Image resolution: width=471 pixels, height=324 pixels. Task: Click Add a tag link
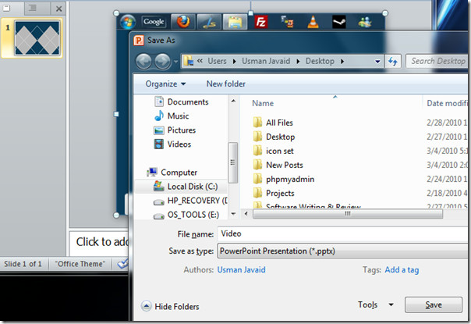[402, 270]
